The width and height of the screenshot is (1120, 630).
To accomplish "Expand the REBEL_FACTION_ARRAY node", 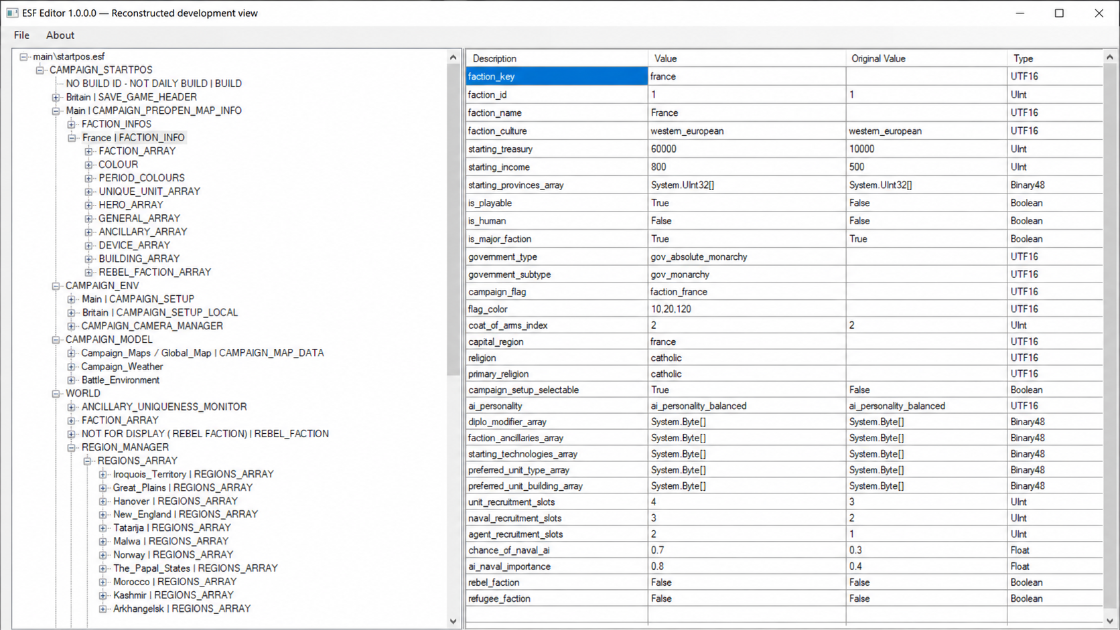I will 88,272.
